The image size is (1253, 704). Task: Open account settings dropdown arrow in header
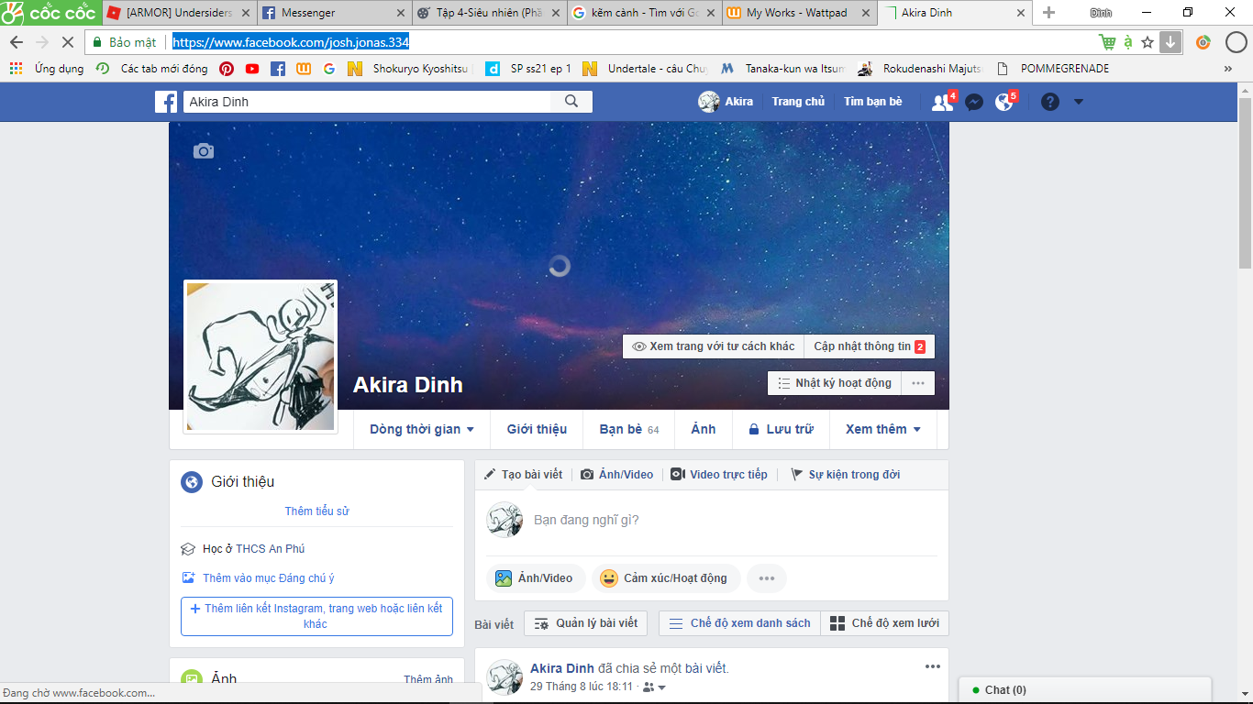[1079, 102]
